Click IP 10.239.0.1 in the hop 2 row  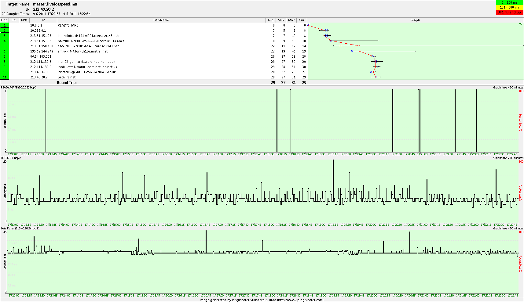pyautogui.click(x=38, y=31)
